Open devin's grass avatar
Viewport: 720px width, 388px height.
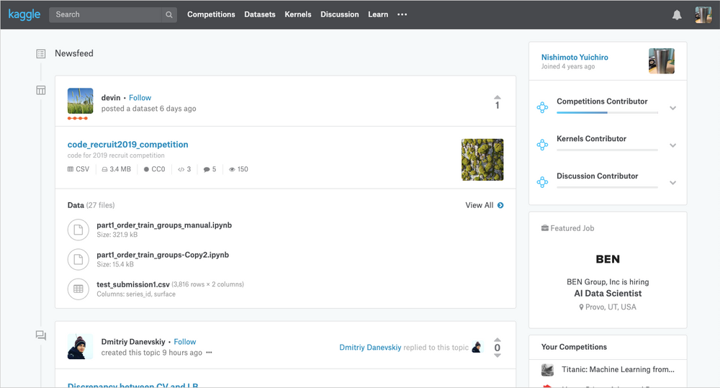[81, 101]
